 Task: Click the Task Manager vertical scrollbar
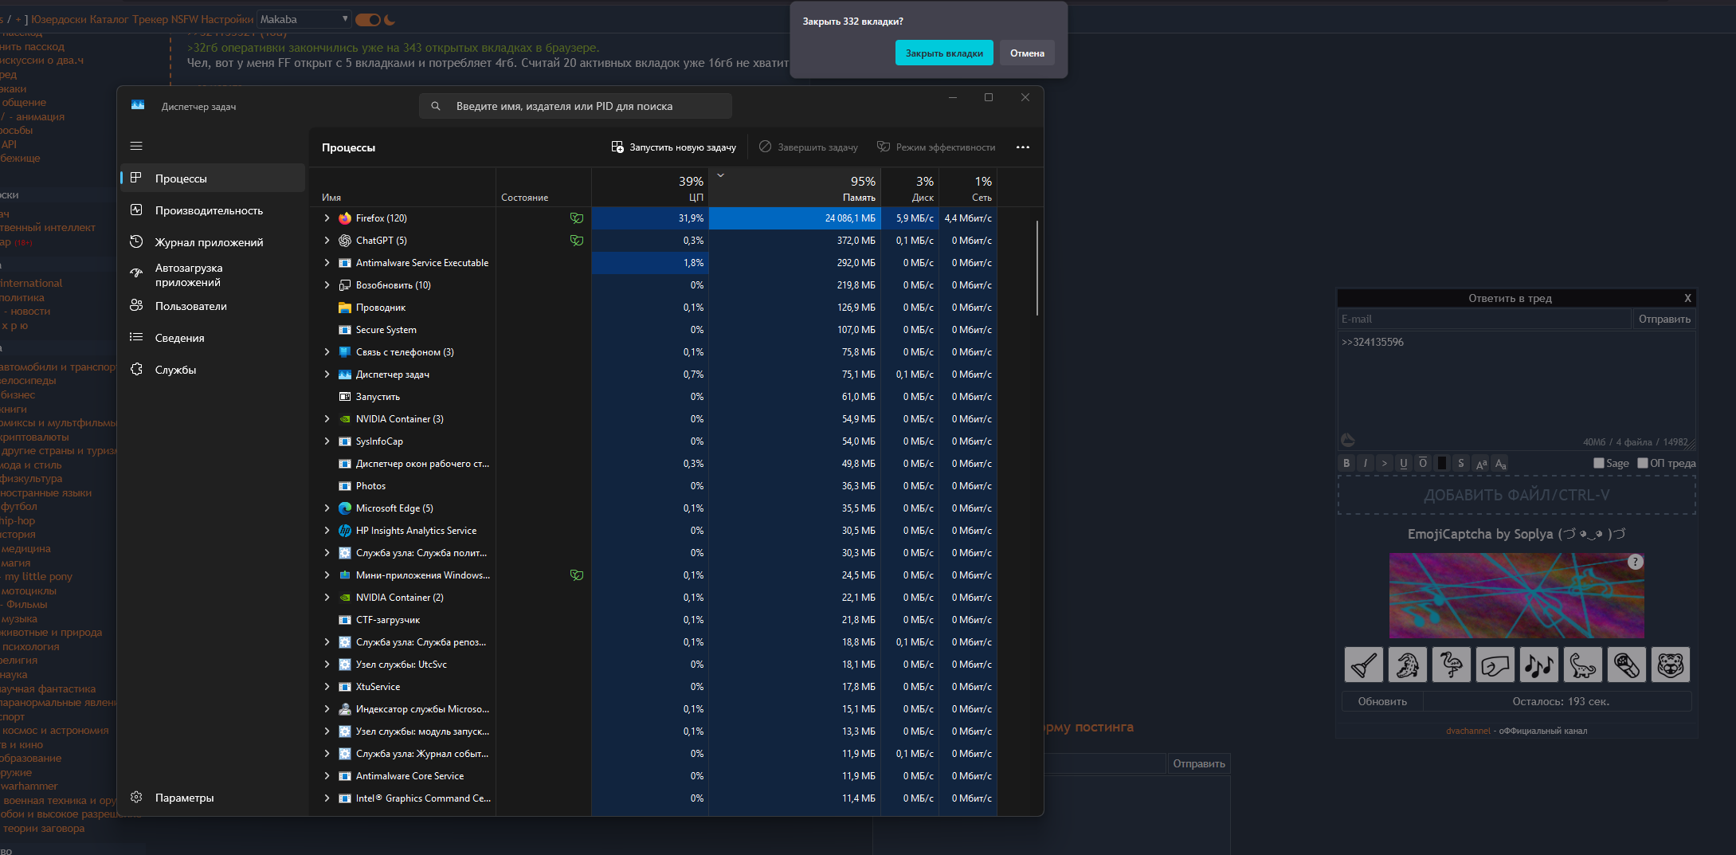(x=1037, y=268)
